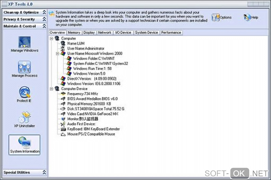Screen dimensions: 271x180
Task: Open the XP Uninstaller tool
Action: click(24, 120)
